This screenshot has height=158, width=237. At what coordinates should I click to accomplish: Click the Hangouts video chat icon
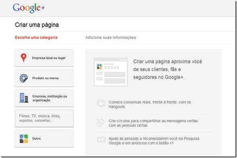[x=101, y=104]
